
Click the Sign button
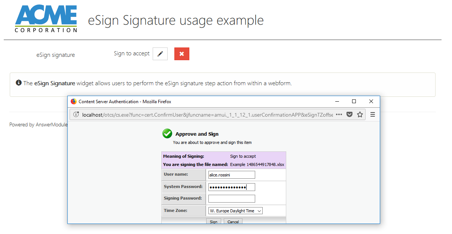(213, 221)
